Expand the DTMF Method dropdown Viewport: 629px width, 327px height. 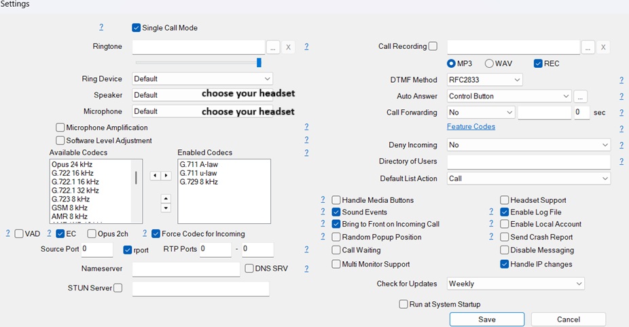pyautogui.click(x=485, y=80)
